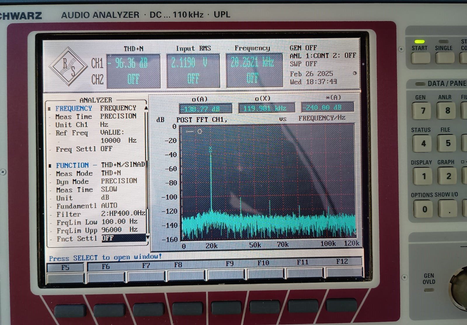Open Ref Freq VALUE: selection

click(x=112, y=132)
